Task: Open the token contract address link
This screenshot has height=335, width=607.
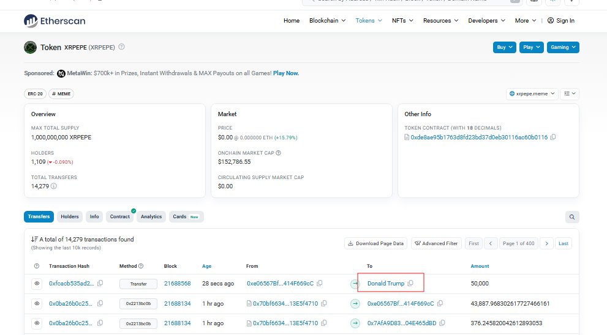Action: [x=479, y=137]
